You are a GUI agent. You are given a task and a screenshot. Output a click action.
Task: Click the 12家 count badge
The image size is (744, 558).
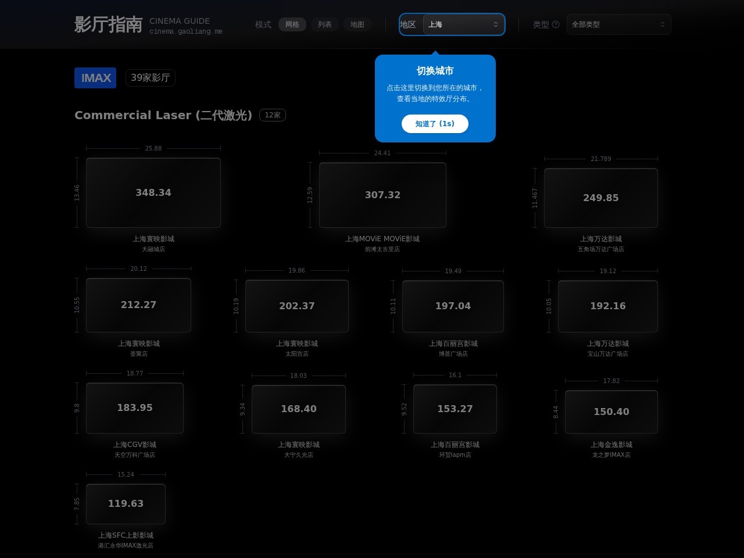point(273,115)
